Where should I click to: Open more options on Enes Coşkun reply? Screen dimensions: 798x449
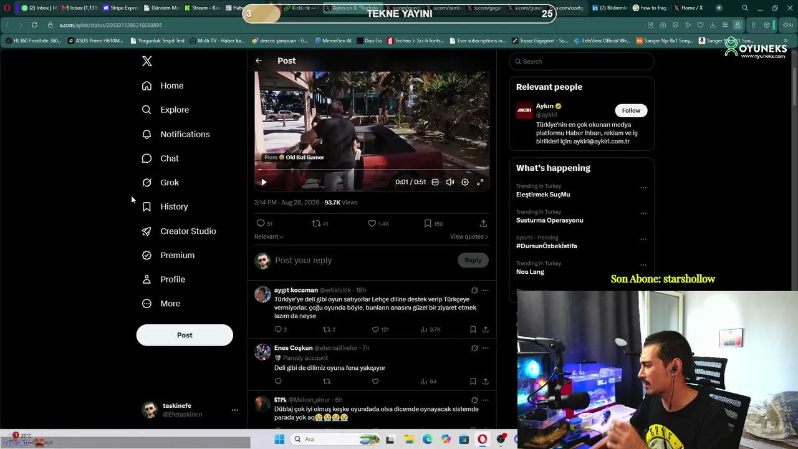(486, 348)
